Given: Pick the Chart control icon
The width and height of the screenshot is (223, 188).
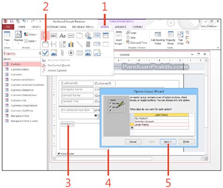Looking at the screenshot, I should 71,44.
